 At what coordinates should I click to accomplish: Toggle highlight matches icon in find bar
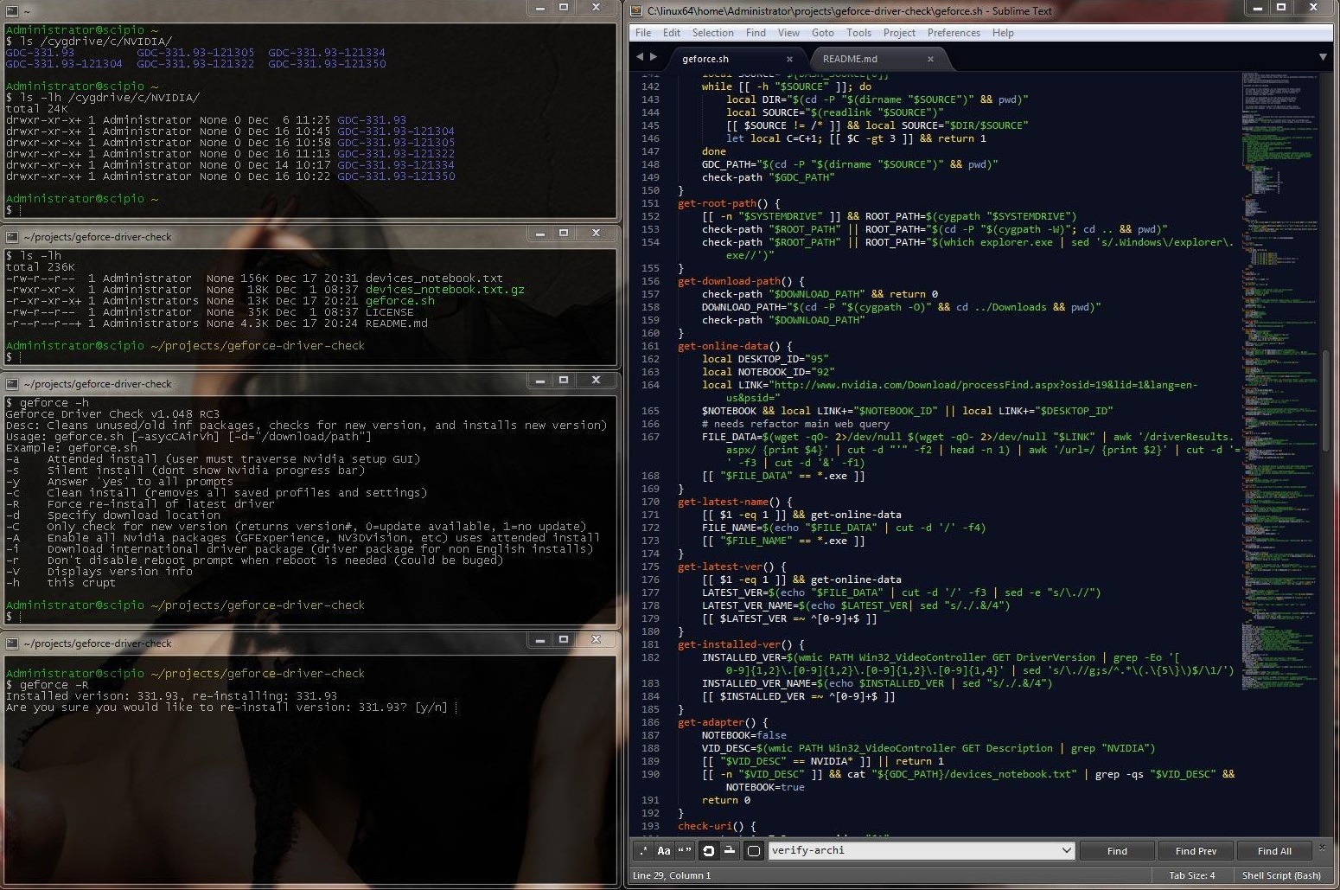point(753,851)
